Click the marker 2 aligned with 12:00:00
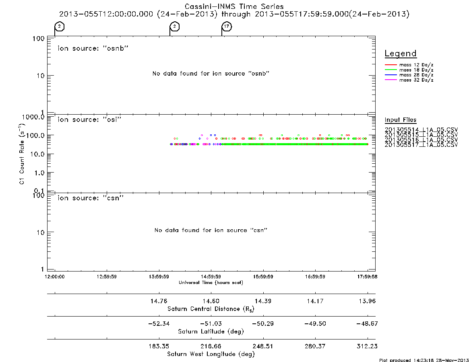469x362 pixels. (x=60, y=26)
